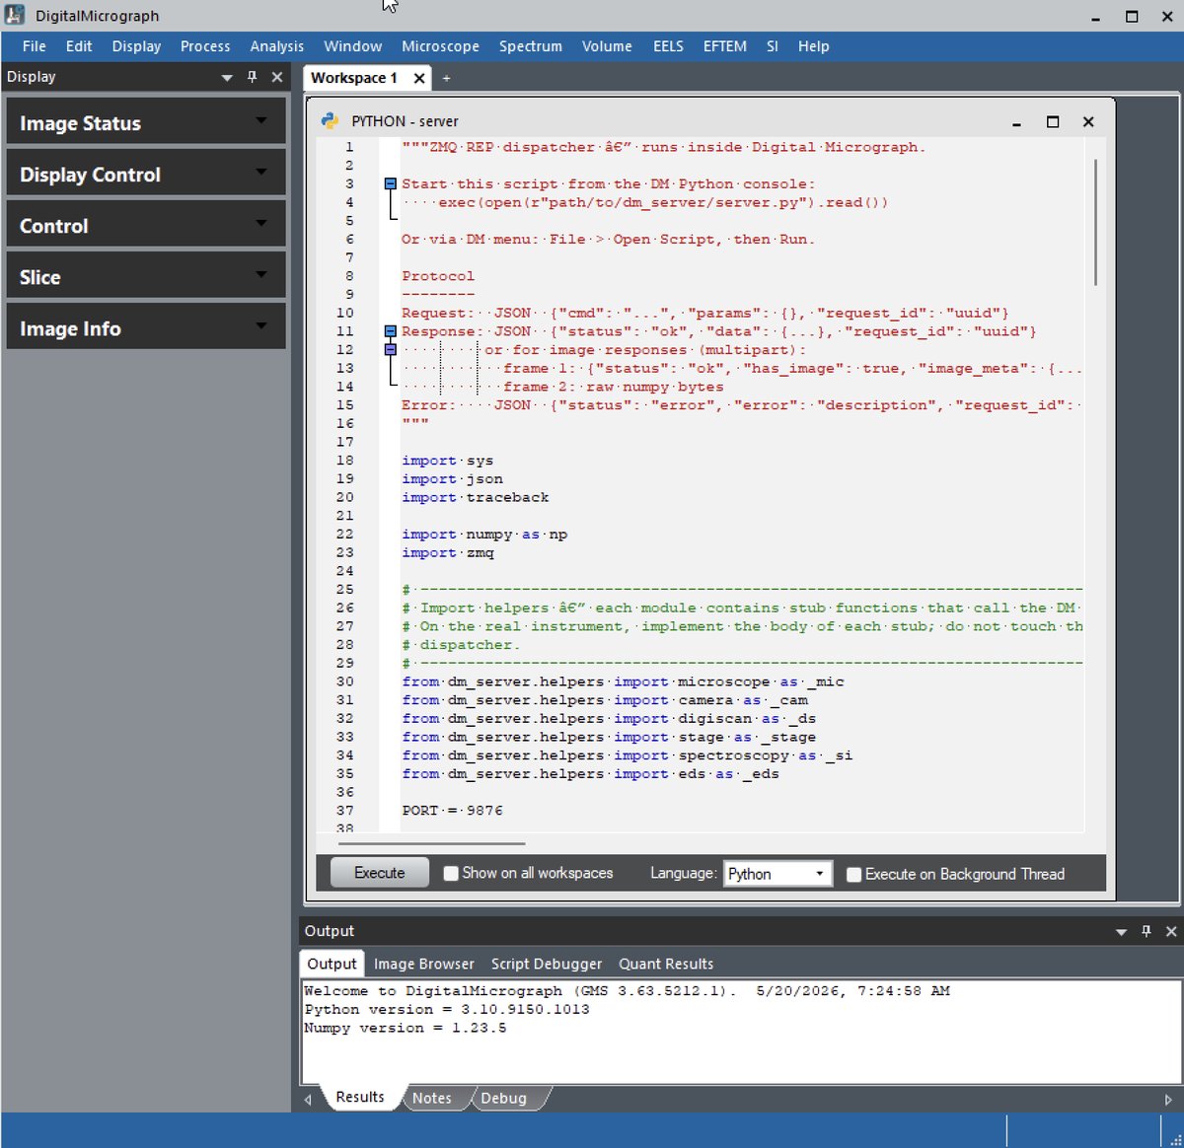The image size is (1184, 1148).
Task: Open the Microscope menu
Action: point(440,46)
